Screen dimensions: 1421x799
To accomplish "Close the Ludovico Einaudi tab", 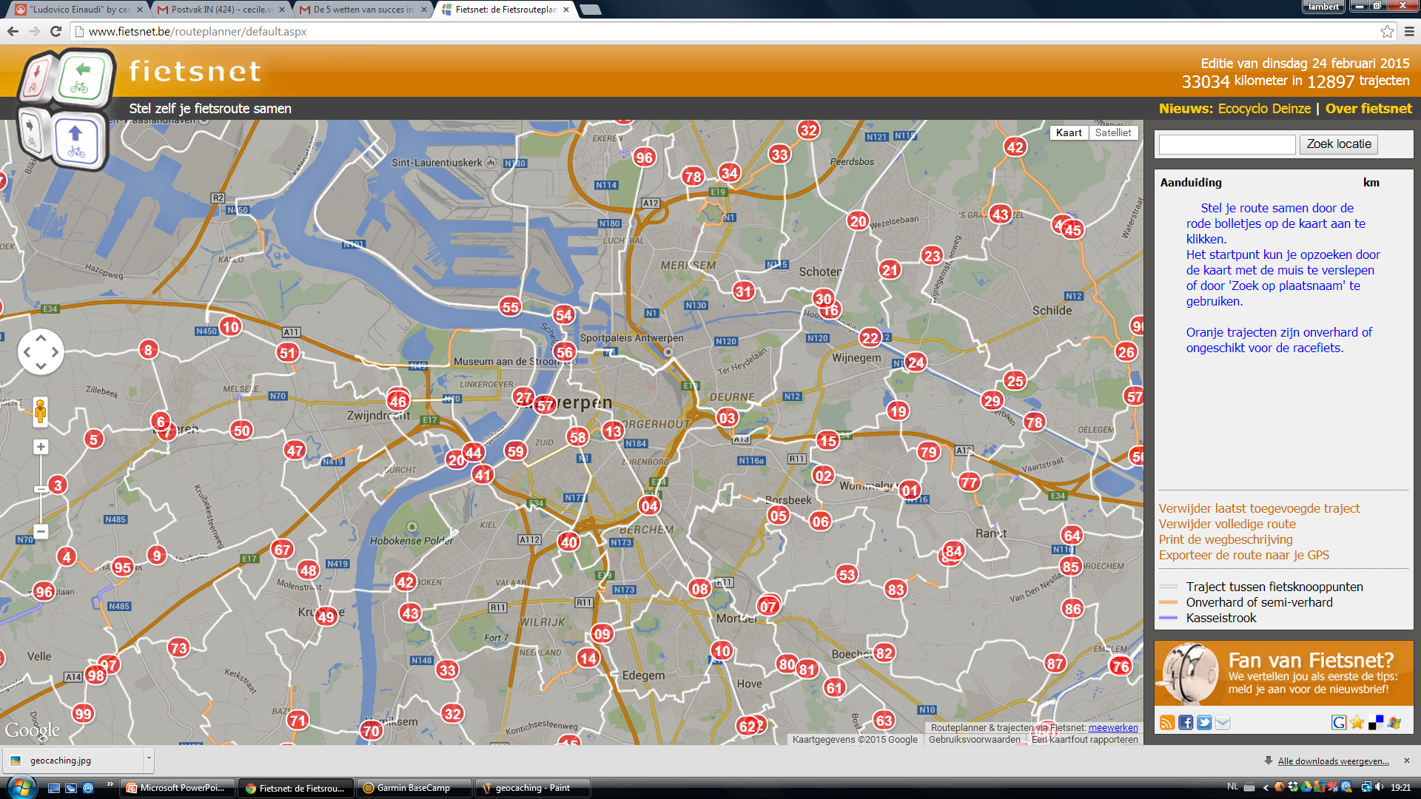I will click(x=140, y=10).
